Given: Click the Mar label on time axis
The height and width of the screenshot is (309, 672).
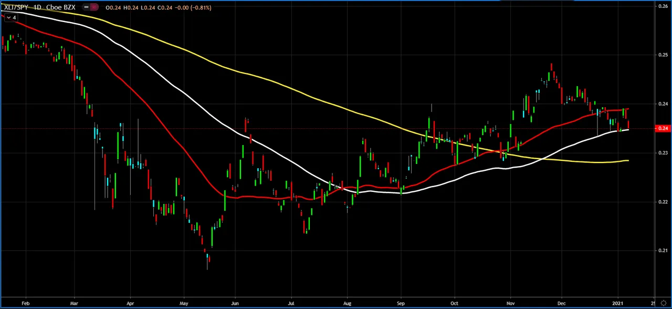Looking at the screenshot, I should pyautogui.click(x=74, y=303).
